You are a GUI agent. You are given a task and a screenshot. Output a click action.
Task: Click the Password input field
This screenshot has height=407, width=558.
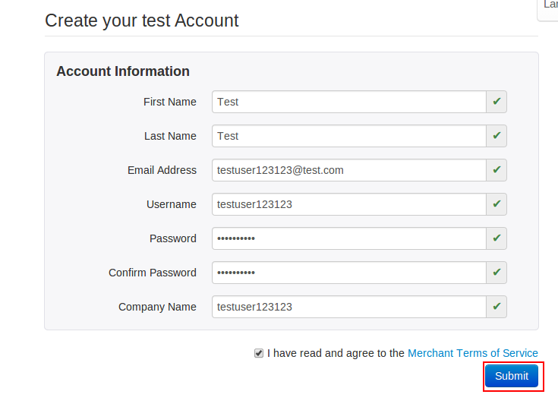click(x=348, y=238)
